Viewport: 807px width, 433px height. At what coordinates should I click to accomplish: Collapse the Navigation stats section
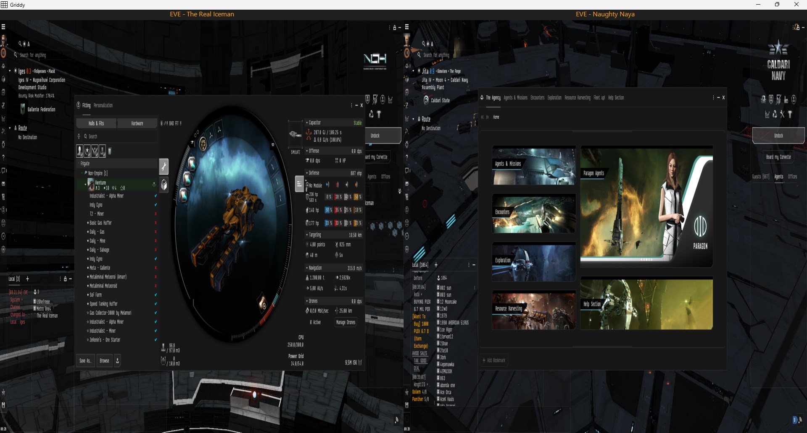pyautogui.click(x=307, y=268)
